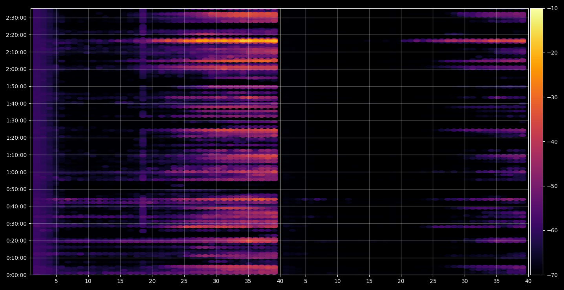Click x-axis label 30 under the right heatmap
Screen dimensions: 564x290
point(465,281)
